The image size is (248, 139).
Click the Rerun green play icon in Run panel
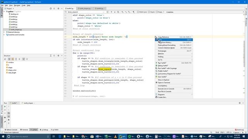5,107
